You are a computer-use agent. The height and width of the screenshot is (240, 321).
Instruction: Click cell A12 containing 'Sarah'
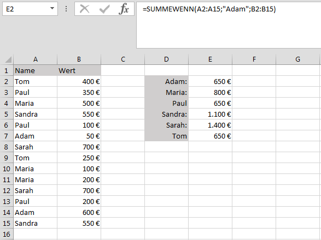36,190
